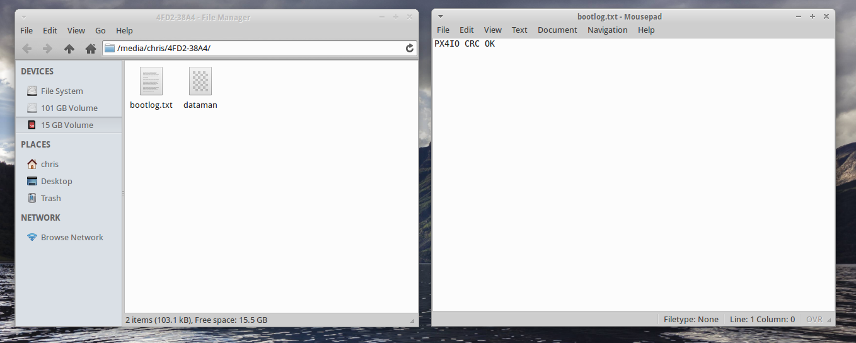The height and width of the screenshot is (343, 856).
Task: Open the chris home folder shortcut
Action: 50,164
